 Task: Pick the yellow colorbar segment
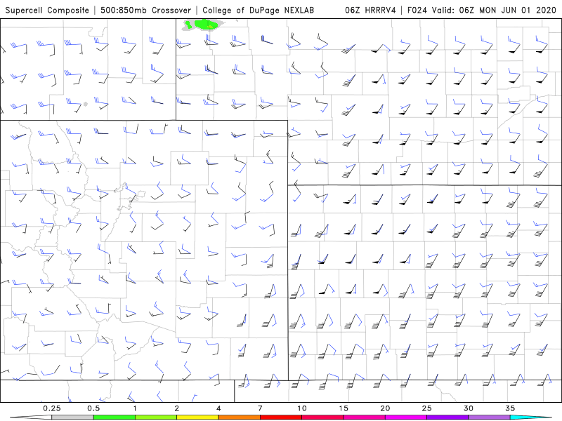tap(197, 417)
